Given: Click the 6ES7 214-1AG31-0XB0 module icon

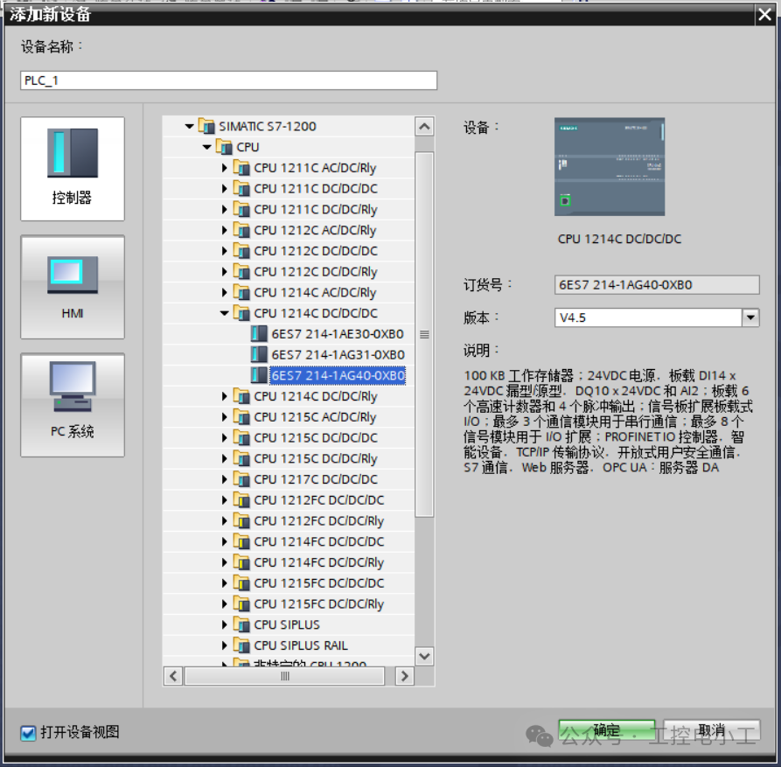Looking at the screenshot, I should tap(259, 354).
